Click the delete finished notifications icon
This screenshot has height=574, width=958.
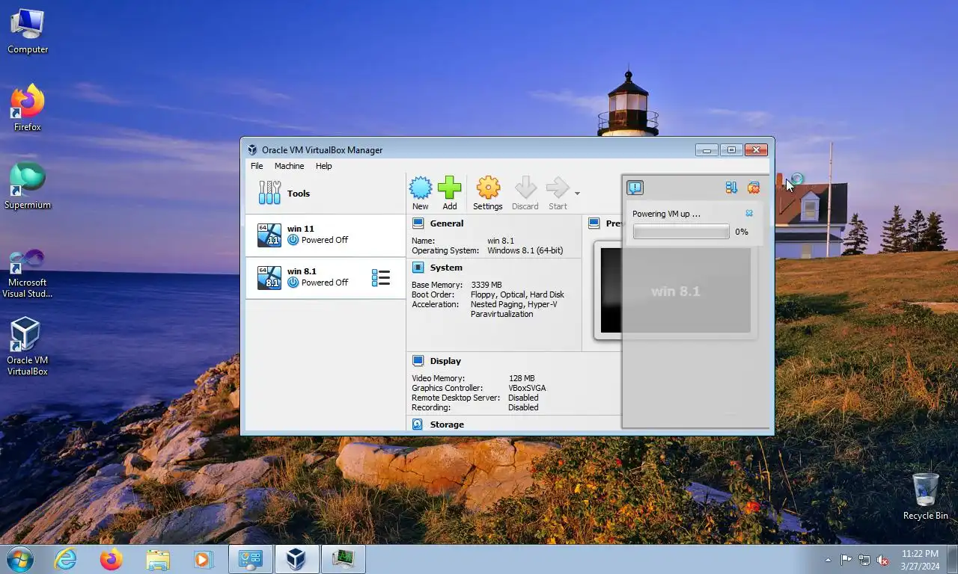coord(754,188)
